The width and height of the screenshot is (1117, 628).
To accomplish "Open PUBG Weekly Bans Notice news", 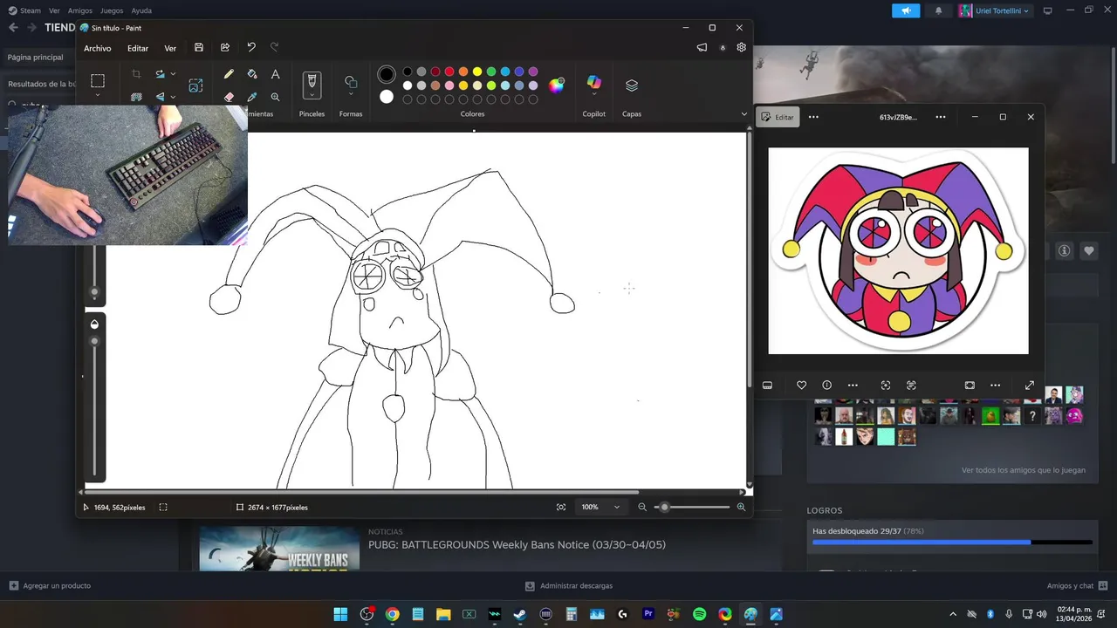I will point(517,545).
